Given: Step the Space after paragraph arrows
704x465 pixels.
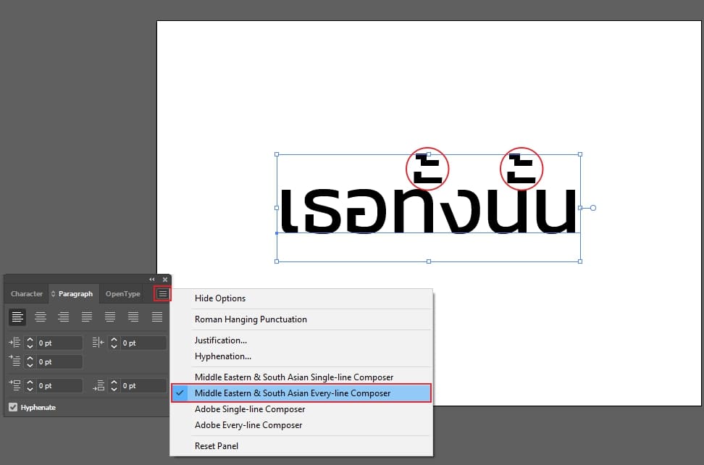Looking at the screenshot, I should 114,385.
